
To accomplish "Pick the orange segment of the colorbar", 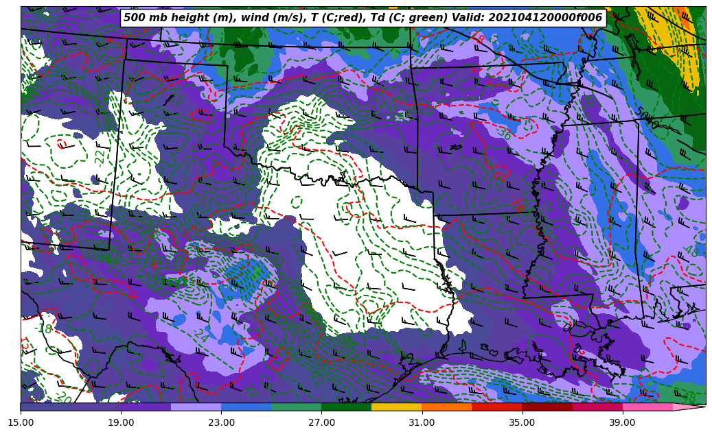I will coord(446,407).
